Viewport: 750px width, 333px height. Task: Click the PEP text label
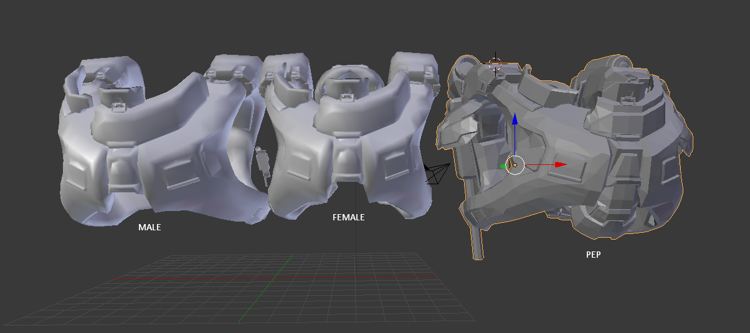[594, 255]
